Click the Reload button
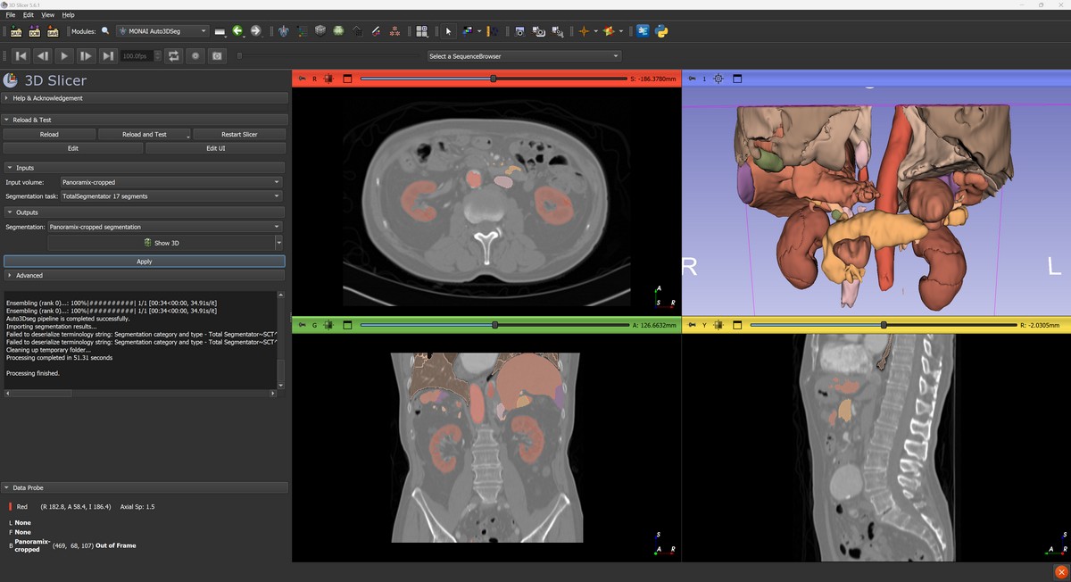1071x582 pixels. pos(49,135)
